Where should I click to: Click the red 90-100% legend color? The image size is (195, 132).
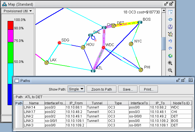point(10,24)
